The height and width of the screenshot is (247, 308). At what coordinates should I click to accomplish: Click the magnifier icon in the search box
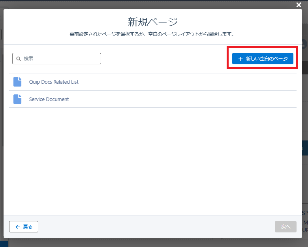[19, 59]
